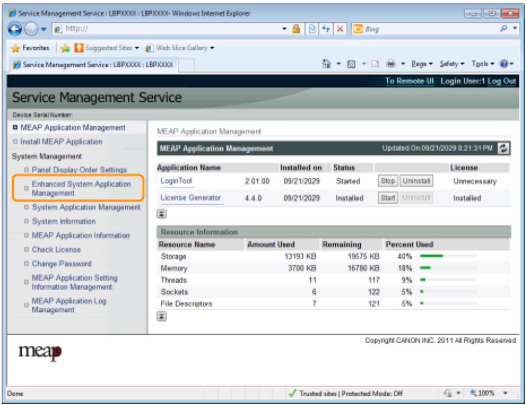Open the Safety dropdown menu
Screen dimensions: 526x405
pos(452,63)
